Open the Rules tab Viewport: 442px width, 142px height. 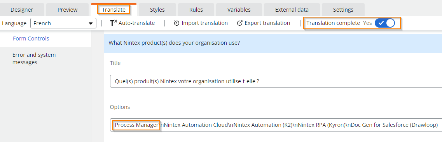coord(196,10)
